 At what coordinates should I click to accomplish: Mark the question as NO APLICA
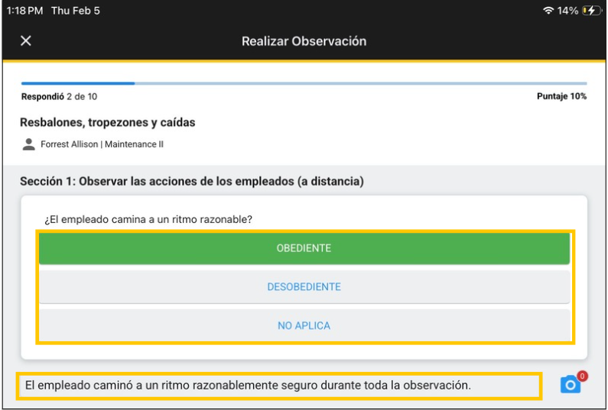[304, 325]
